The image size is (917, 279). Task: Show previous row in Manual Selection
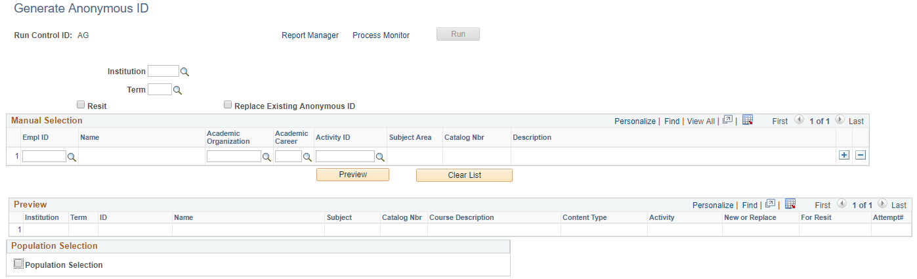click(x=799, y=120)
